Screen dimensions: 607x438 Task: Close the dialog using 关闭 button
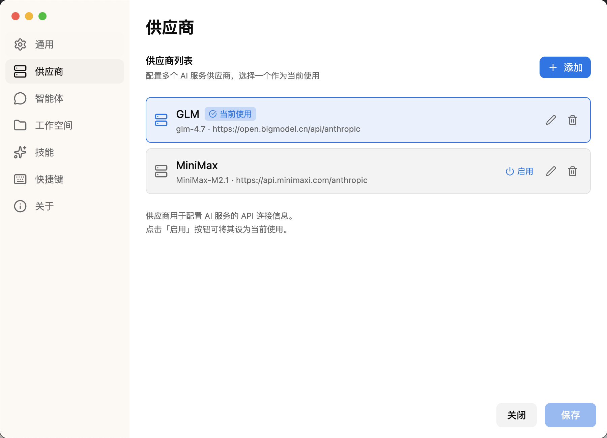point(516,415)
